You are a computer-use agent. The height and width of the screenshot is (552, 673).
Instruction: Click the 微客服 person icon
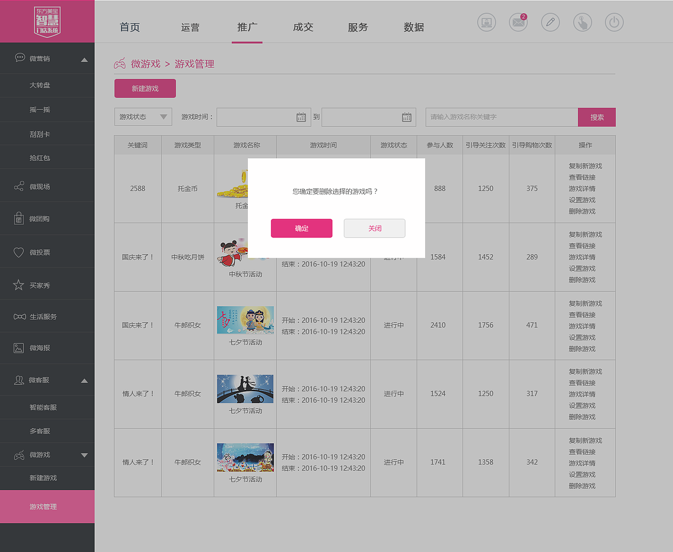pos(19,380)
